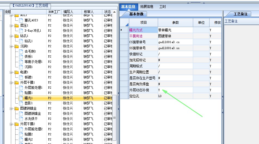Viewport: 259px width, 144px height.
Task: Click the 菲林曝光 parameter value
Action: [x=175, y=30]
